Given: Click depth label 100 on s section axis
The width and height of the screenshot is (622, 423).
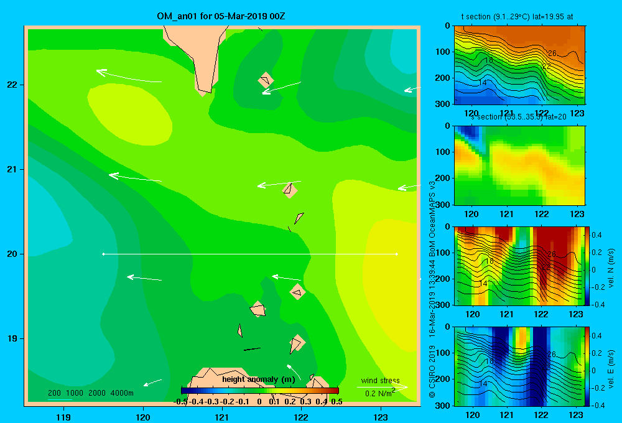Looking at the screenshot, I should (443, 152).
